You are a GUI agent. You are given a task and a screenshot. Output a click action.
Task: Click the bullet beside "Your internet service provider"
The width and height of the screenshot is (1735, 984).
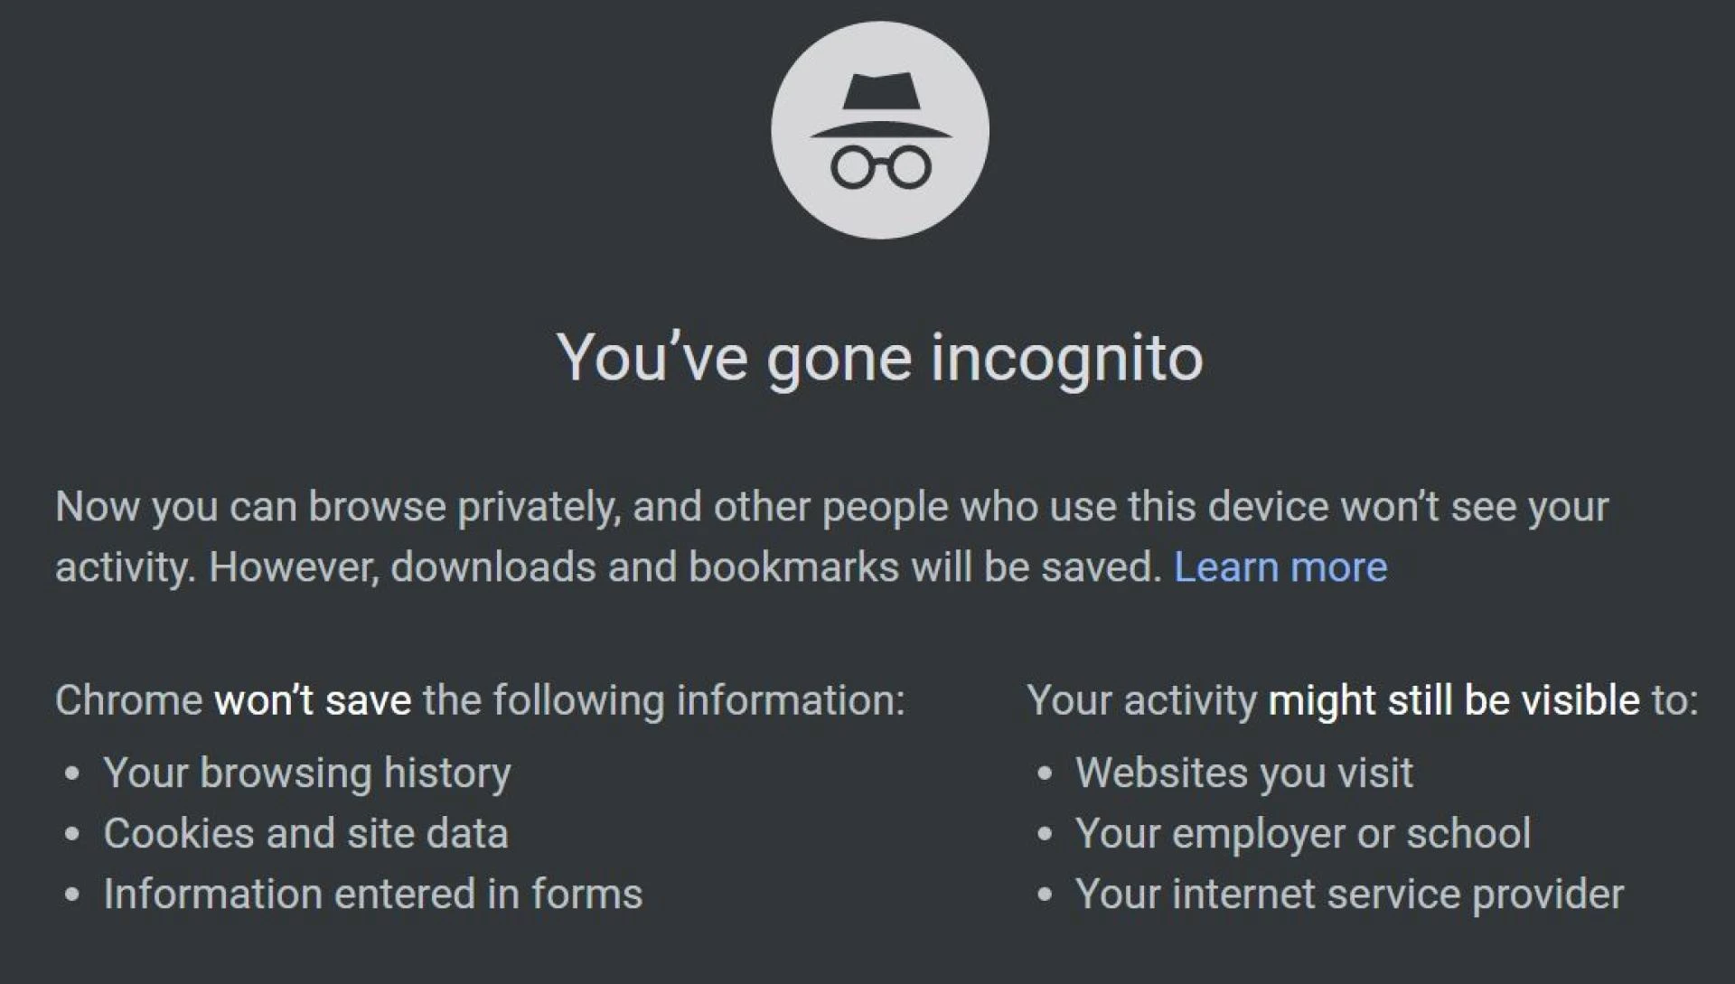(1045, 895)
